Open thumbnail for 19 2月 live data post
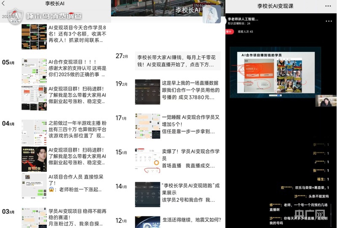The image size is (337, 228). tap(147, 92)
